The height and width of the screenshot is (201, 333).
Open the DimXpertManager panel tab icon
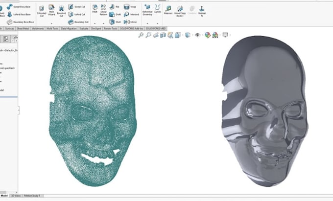tap(15, 39)
